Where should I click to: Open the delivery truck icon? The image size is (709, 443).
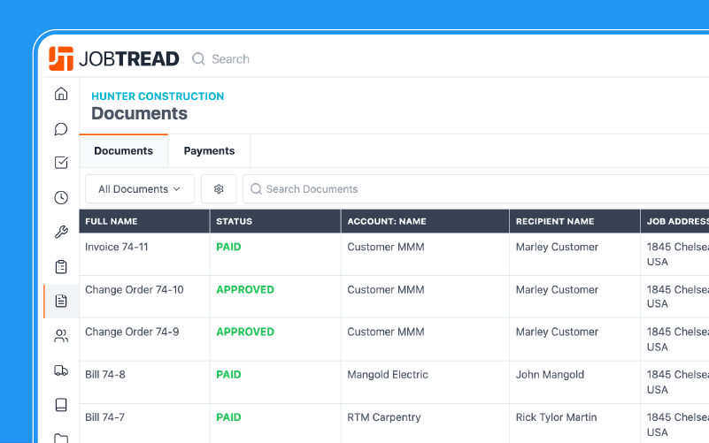[x=61, y=370]
